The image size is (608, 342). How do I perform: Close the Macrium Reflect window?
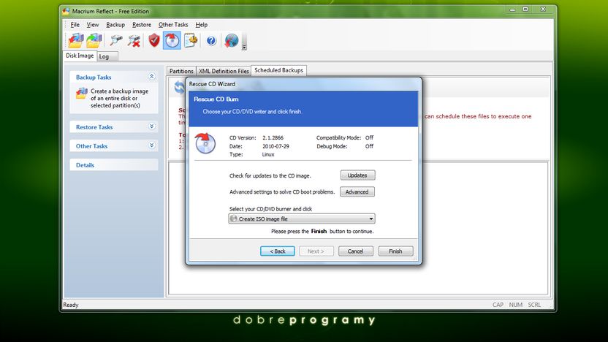(x=543, y=9)
